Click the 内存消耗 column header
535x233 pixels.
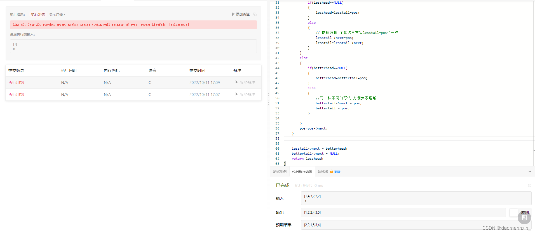(x=112, y=70)
